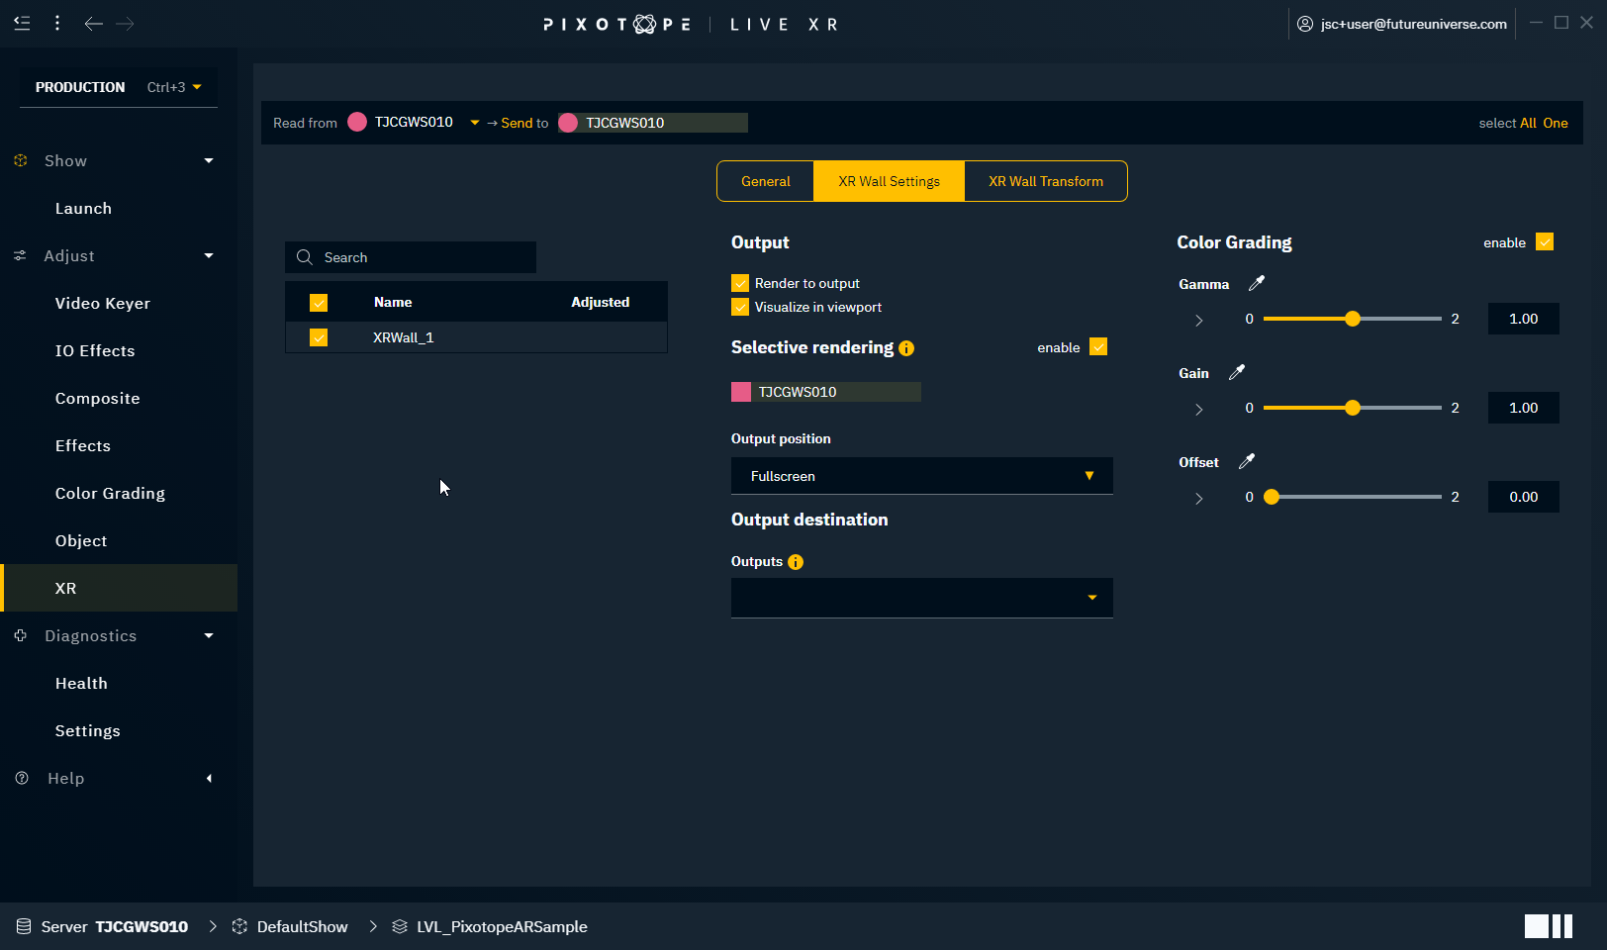Uncheck the XRWall_1 row checkbox
The width and height of the screenshot is (1607, 950).
319,337
